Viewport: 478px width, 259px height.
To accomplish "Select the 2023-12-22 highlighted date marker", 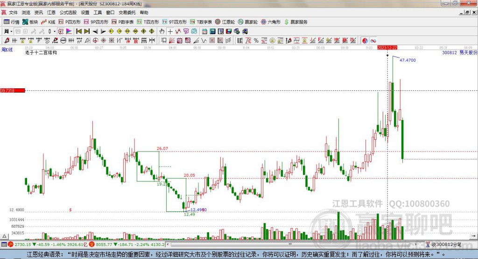I will click(387, 48).
